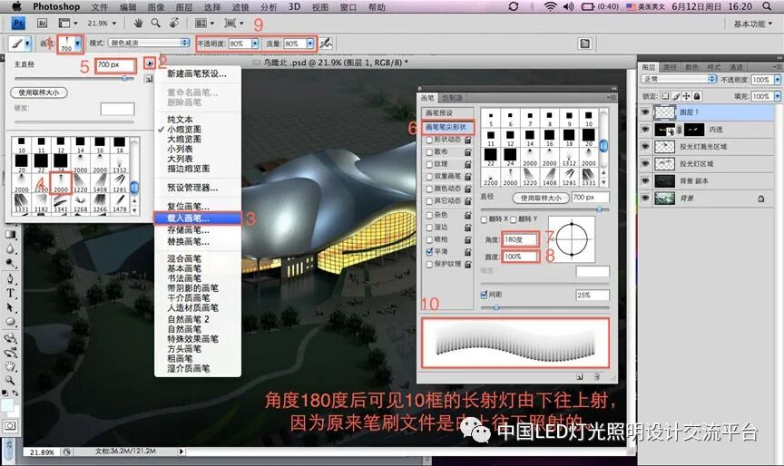Select 画笔笔尖形状 in Brushes panel
784x466 pixels.
point(448,127)
